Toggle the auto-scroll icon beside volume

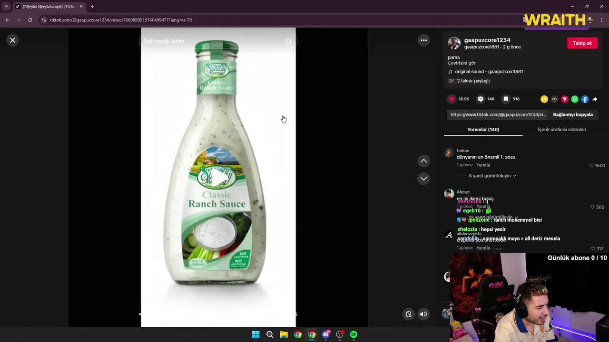(409, 314)
